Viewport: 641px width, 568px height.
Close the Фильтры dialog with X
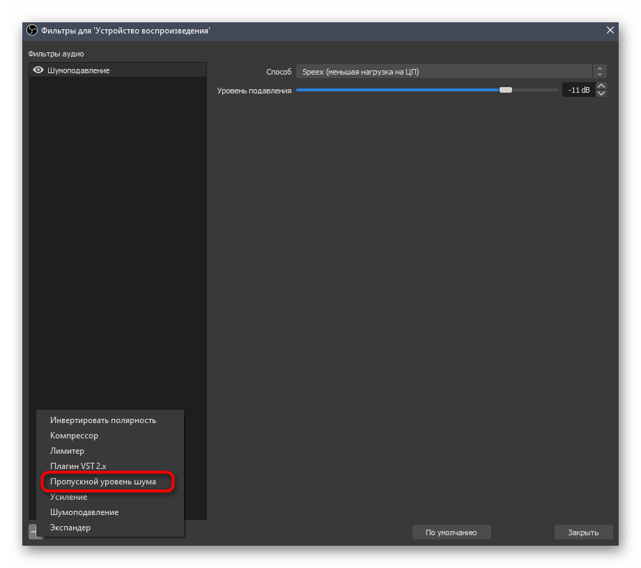pos(610,30)
